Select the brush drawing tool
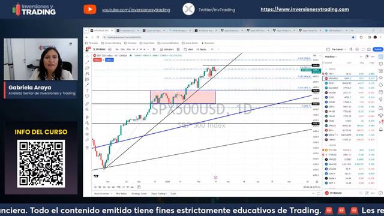 coord(87,85)
